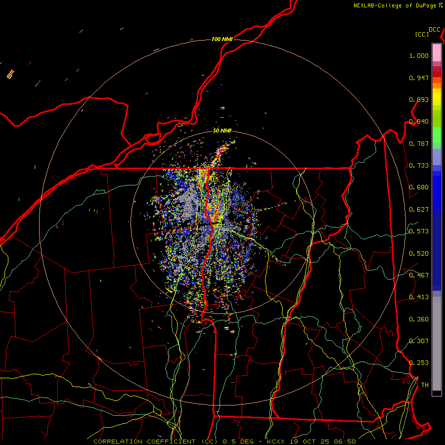Click the TH threshold label on legend
Viewport: 445px width, 445px height.
pyautogui.click(x=425, y=385)
